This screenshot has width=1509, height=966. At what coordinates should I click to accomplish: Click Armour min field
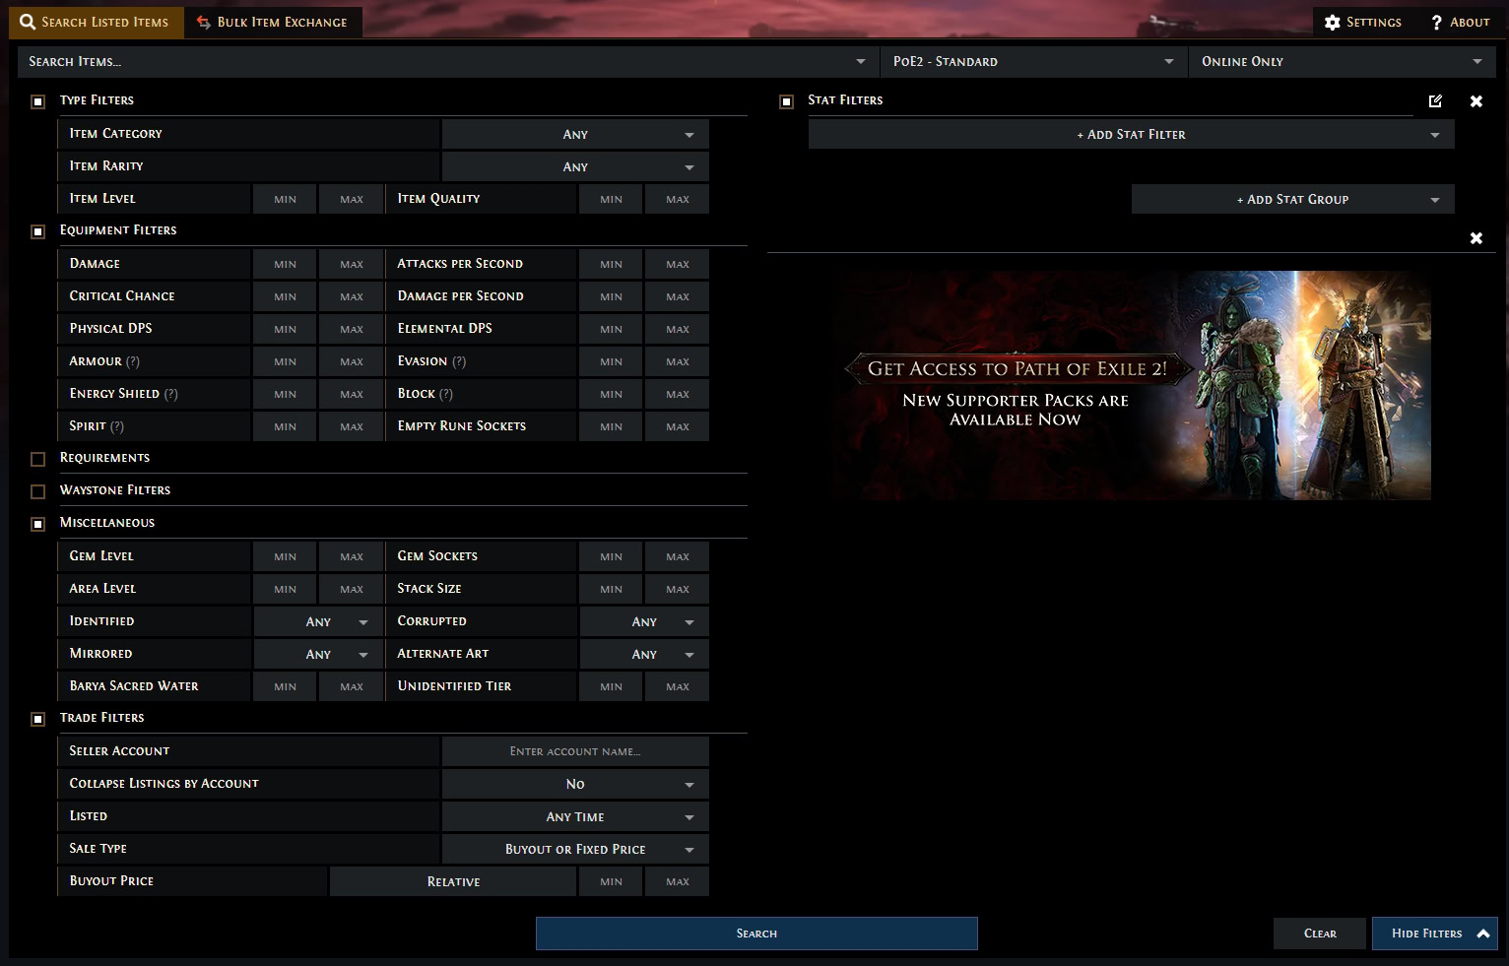pyautogui.click(x=285, y=361)
